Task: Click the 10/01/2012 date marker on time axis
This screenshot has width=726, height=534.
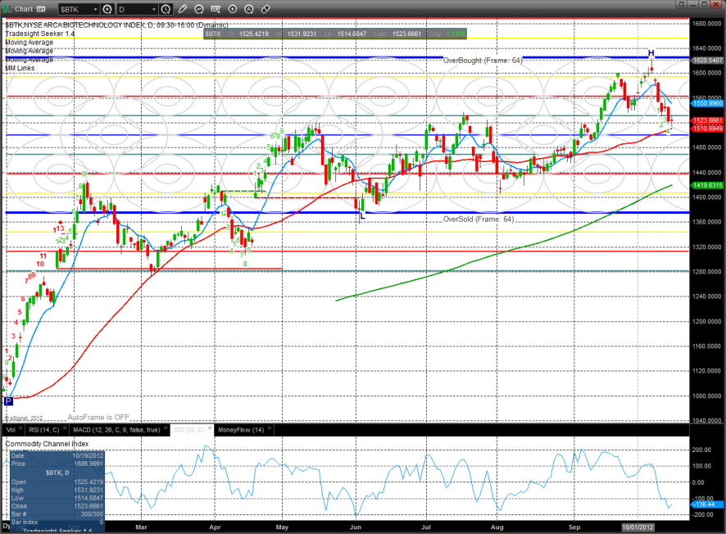Action: [x=638, y=526]
